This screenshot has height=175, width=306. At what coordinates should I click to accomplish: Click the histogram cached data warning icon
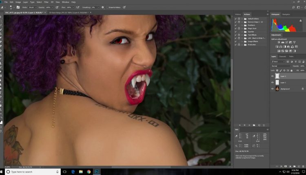tap(301, 20)
